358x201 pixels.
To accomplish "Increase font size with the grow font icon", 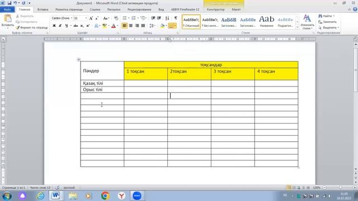I will pyautogui.click(x=91, y=18).
